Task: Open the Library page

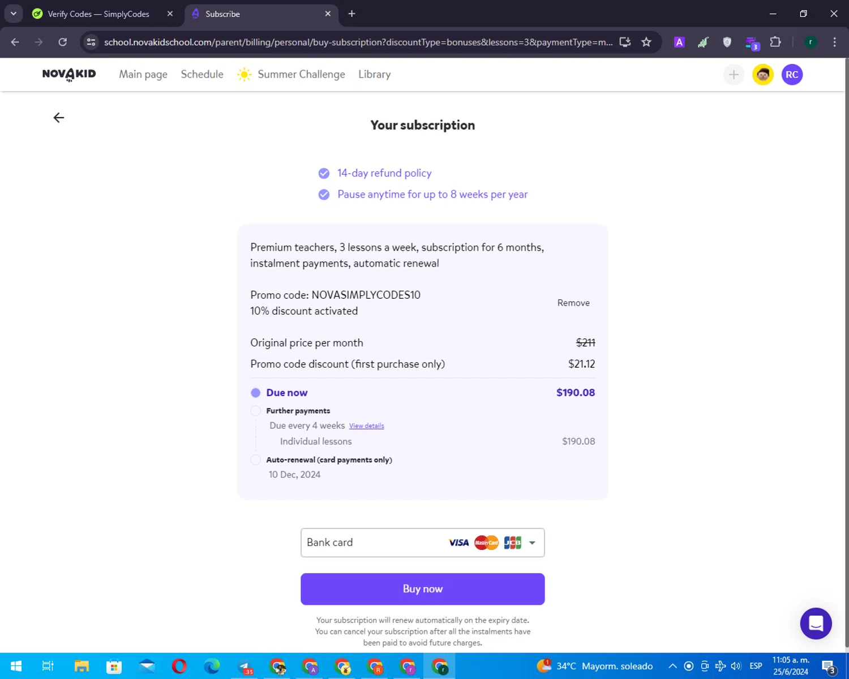Action: tap(374, 75)
